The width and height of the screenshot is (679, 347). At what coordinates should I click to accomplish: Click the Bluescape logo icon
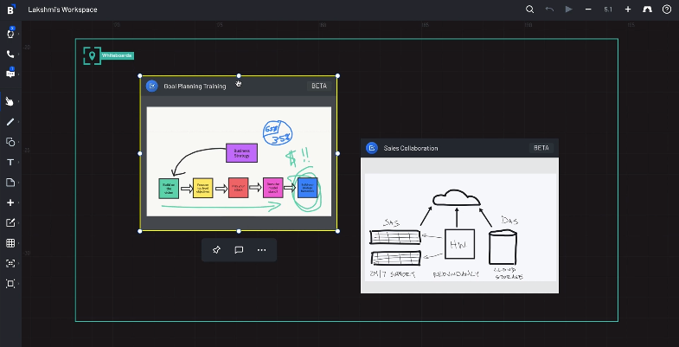pos(11,10)
